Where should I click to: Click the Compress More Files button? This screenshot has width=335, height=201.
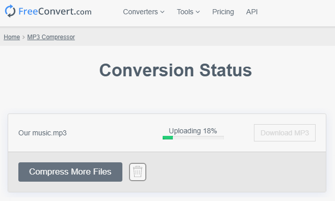click(x=70, y=172)
